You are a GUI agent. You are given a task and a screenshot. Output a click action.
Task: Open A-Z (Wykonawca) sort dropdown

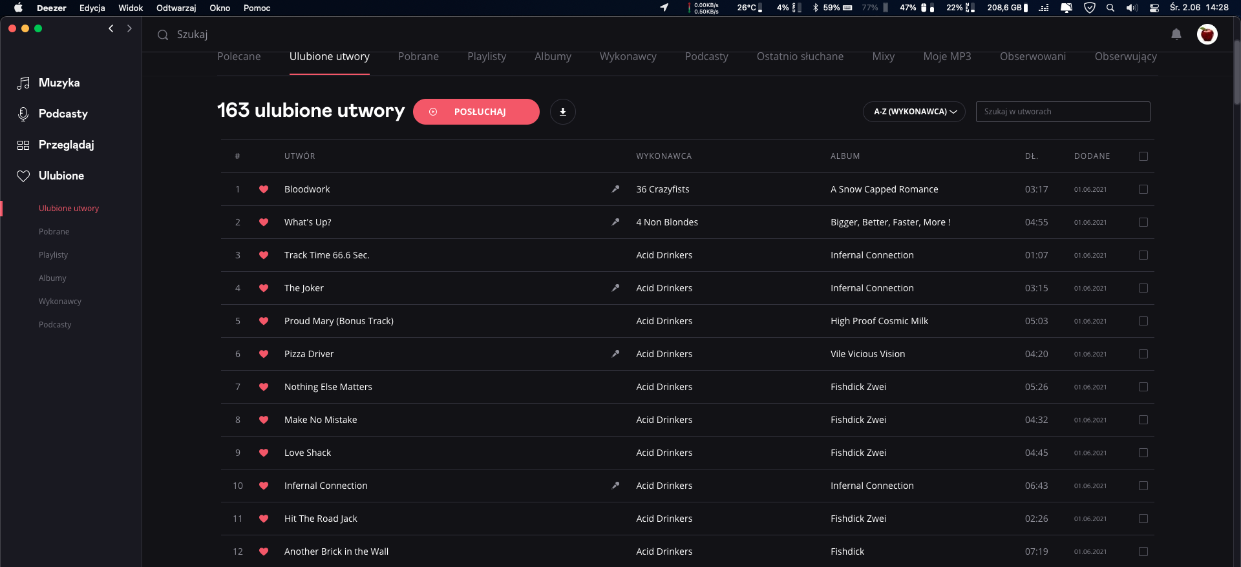coord(914,112)
